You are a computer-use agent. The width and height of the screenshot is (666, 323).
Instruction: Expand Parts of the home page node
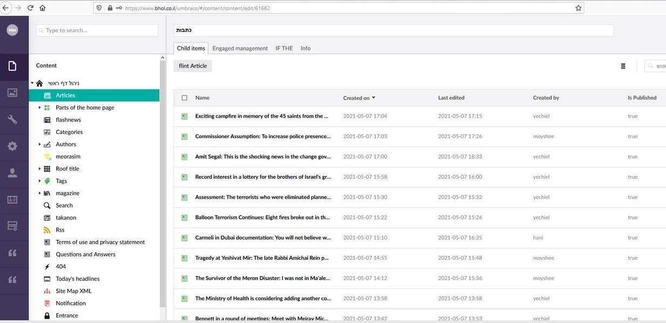pyautogui.click(x=39, y=107)
